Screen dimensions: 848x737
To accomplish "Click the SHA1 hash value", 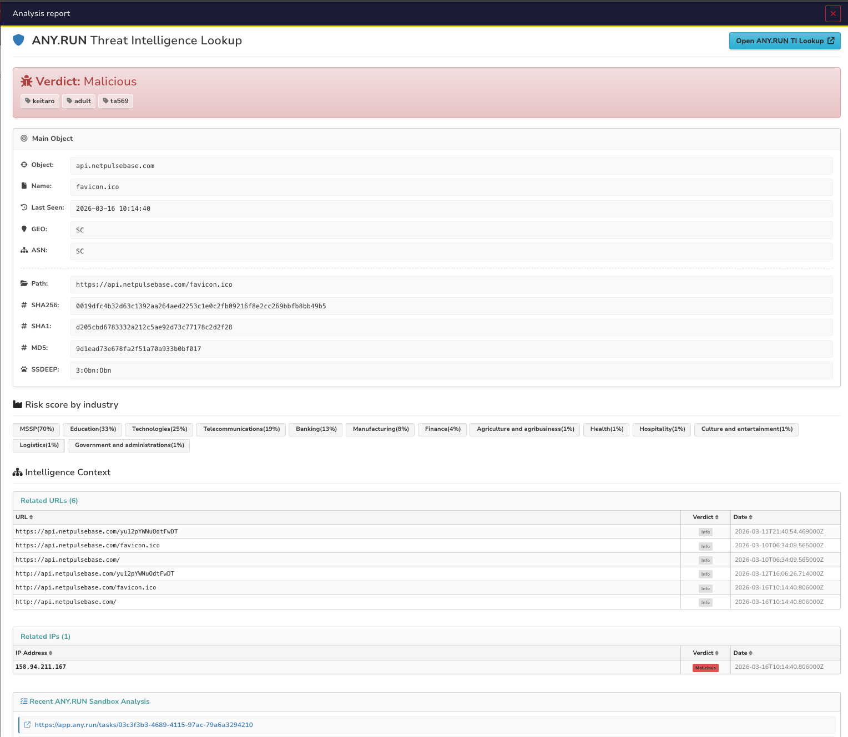I will point(451,327).
